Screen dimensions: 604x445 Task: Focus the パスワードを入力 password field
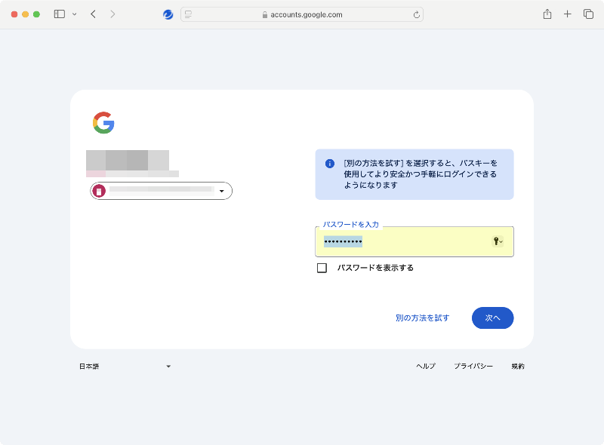tap(414, 242)
